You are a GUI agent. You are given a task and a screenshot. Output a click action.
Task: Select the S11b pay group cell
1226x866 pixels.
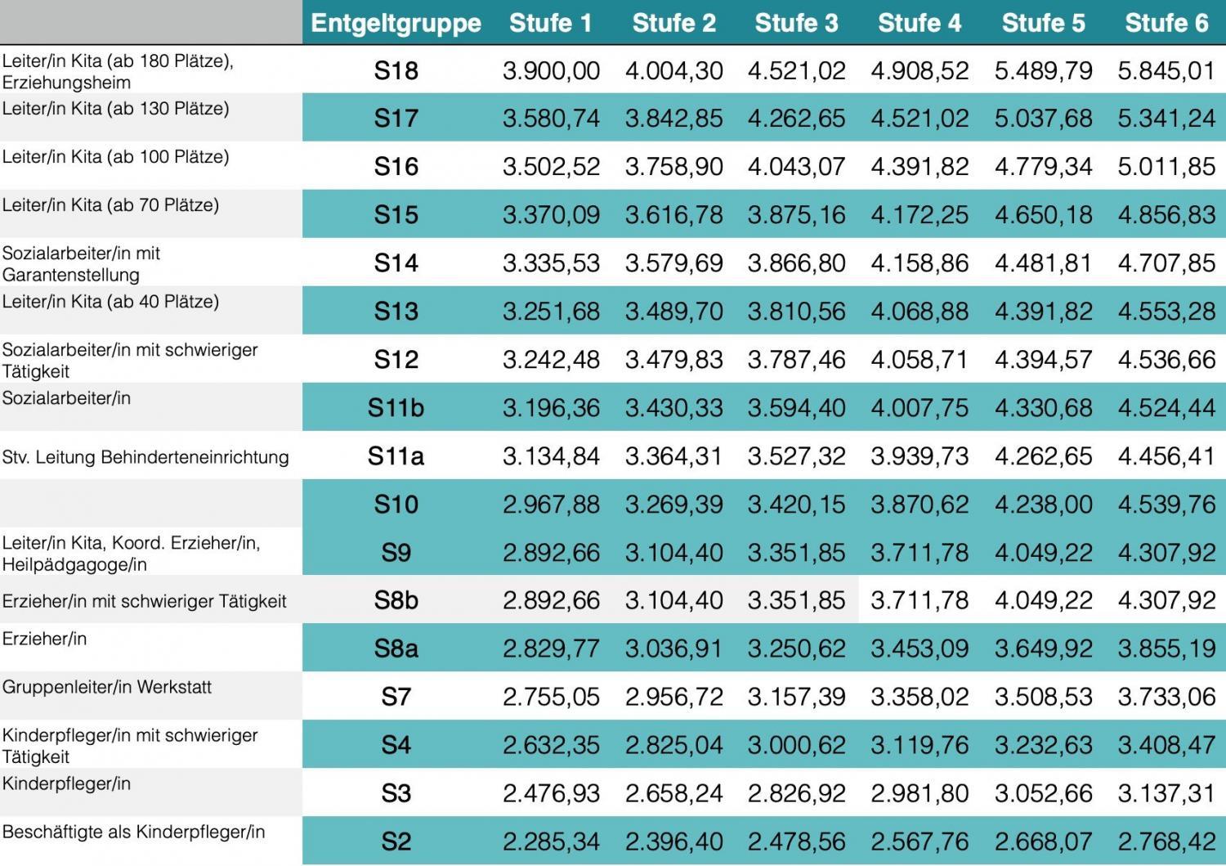396,407
